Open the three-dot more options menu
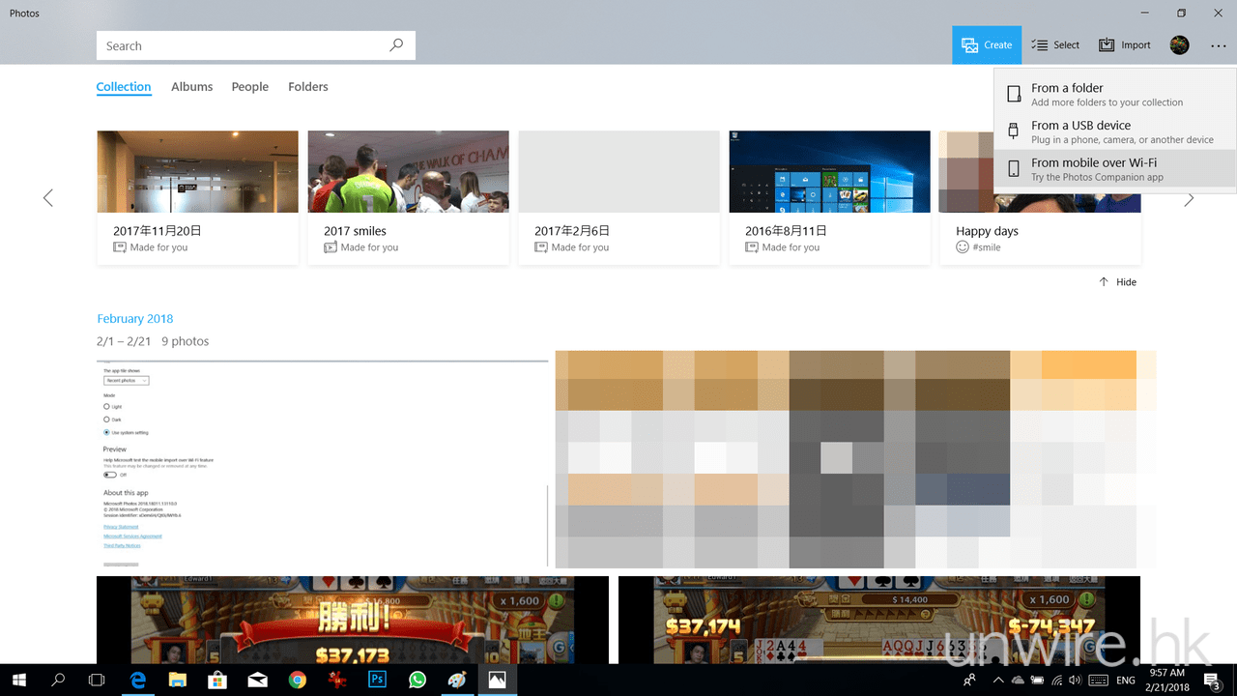The image size is (1237, 696). click(x=1217, y=45)
